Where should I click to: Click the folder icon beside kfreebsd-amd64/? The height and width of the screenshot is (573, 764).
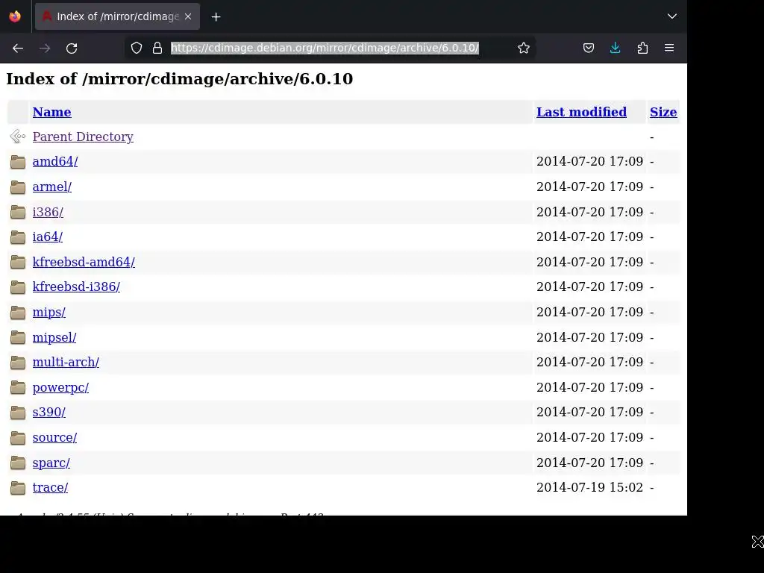pyautogui.click(x=18, y=262)
